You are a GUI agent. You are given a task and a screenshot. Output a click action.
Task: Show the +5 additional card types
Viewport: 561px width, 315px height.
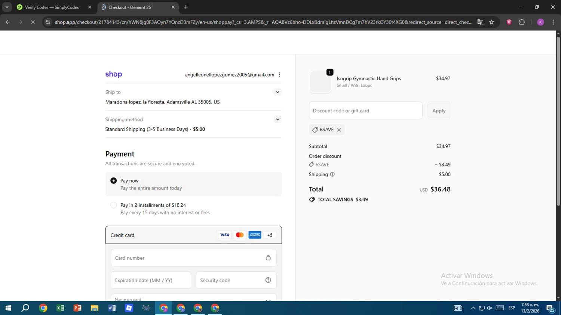[x=270, y=235]
